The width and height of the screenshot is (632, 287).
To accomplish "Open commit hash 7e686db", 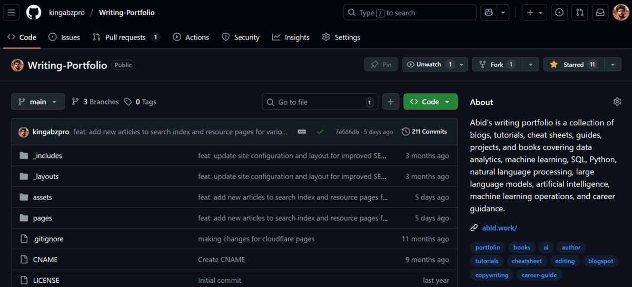I will pos(347,132).
